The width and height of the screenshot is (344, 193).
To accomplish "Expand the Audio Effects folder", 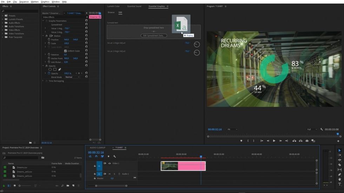I will pos(2,23).
